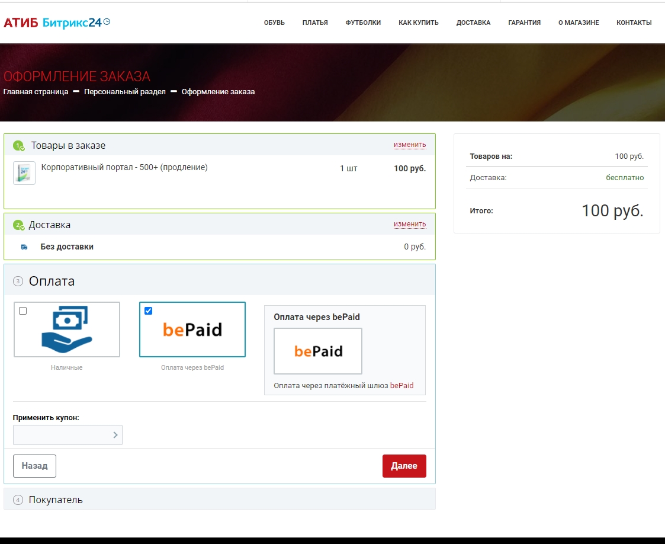This screenshot has width=665, height=544.
Task: Open О МАГАЗИНЕ menu item
Action: pos(579,23)
